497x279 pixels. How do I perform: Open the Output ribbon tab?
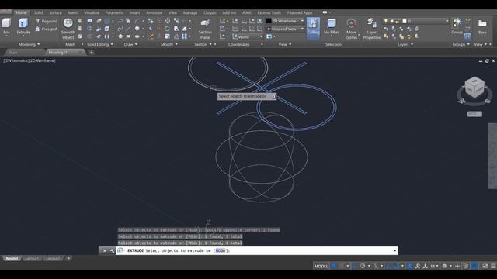click(210, 12)
